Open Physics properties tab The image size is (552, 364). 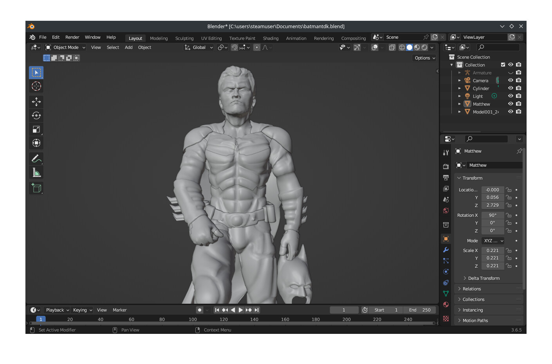click(x=446, y=272)
